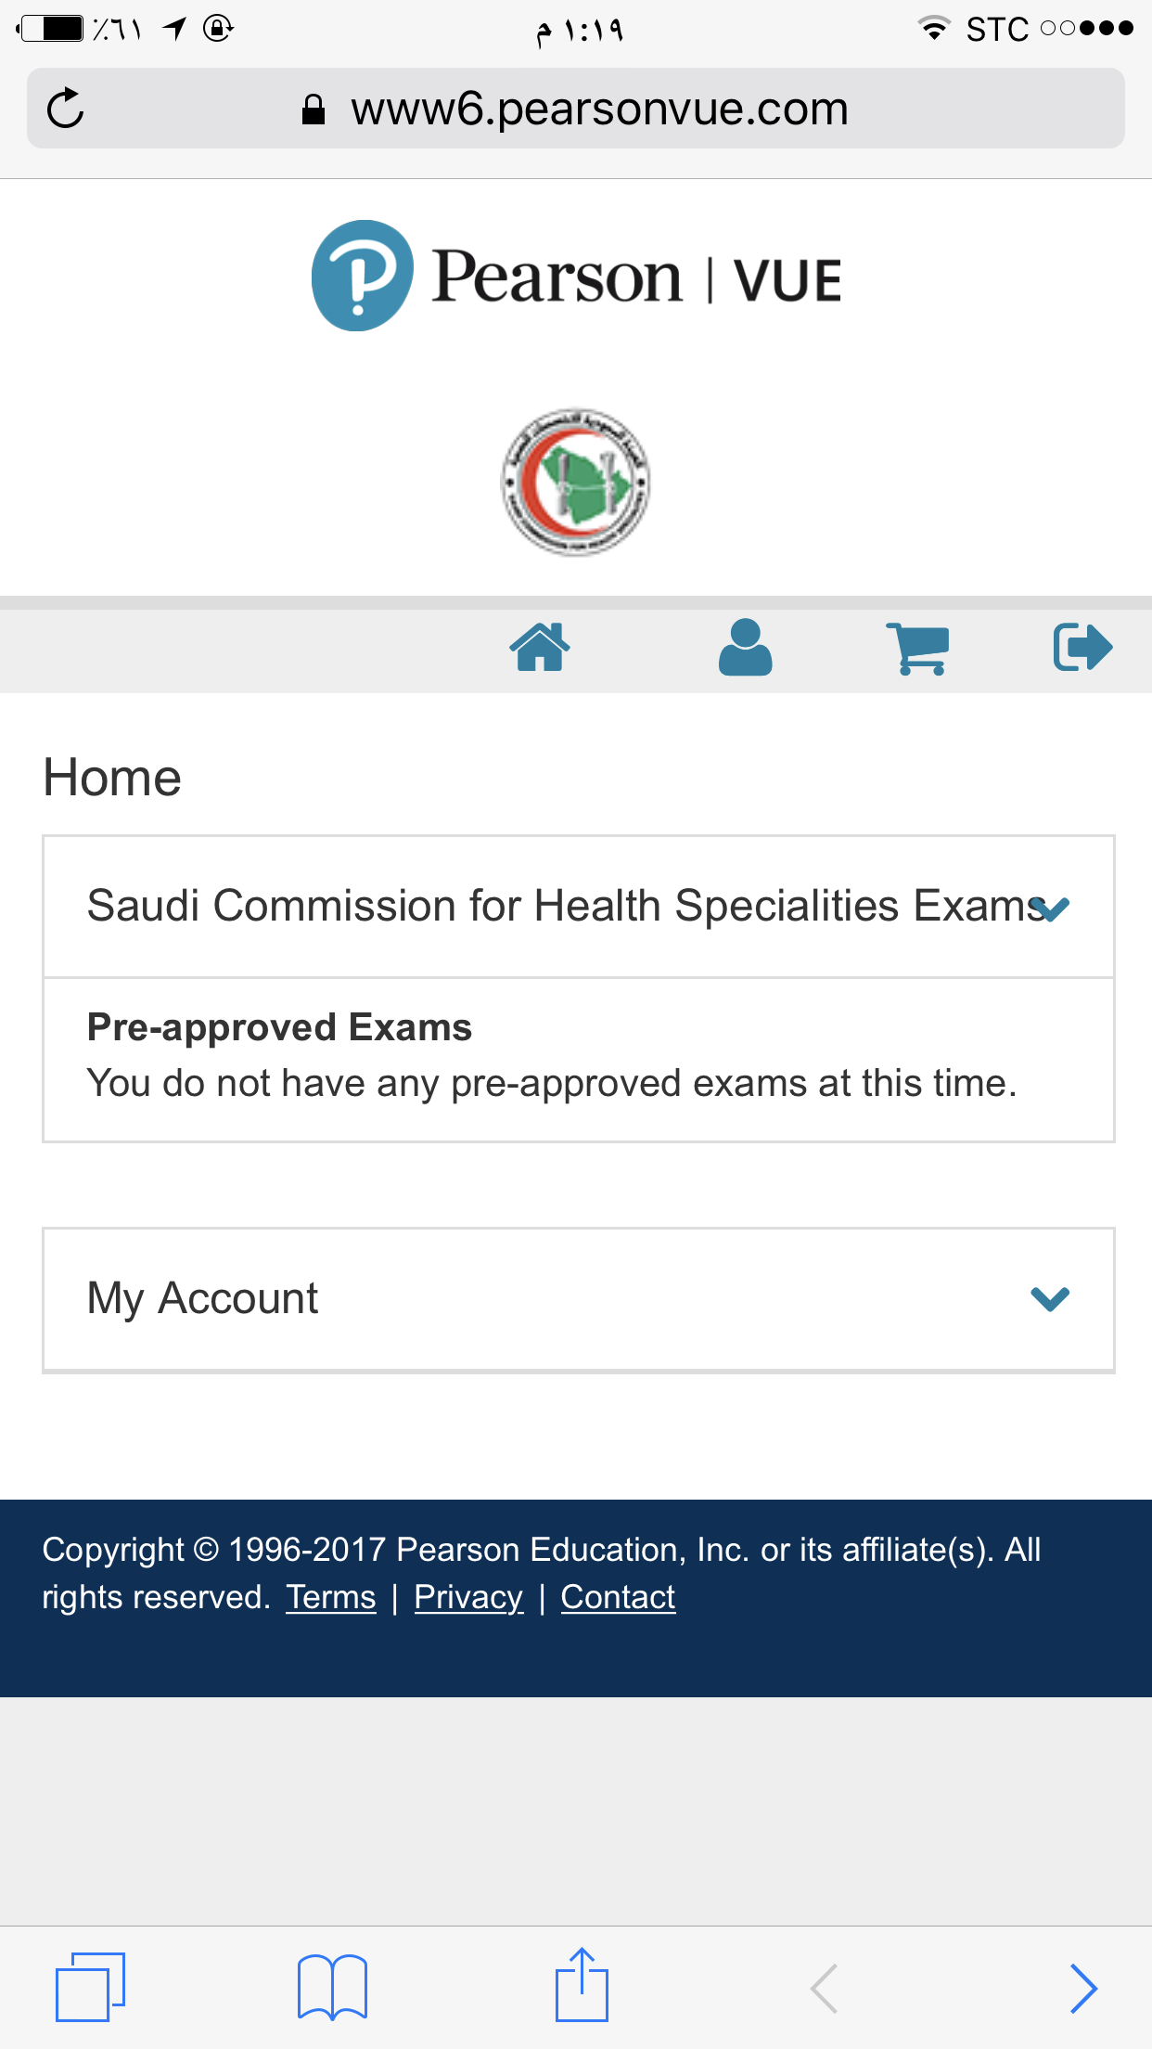Toggle the My Account section header
1152x2049 pixels.
tap(579, 1299)
